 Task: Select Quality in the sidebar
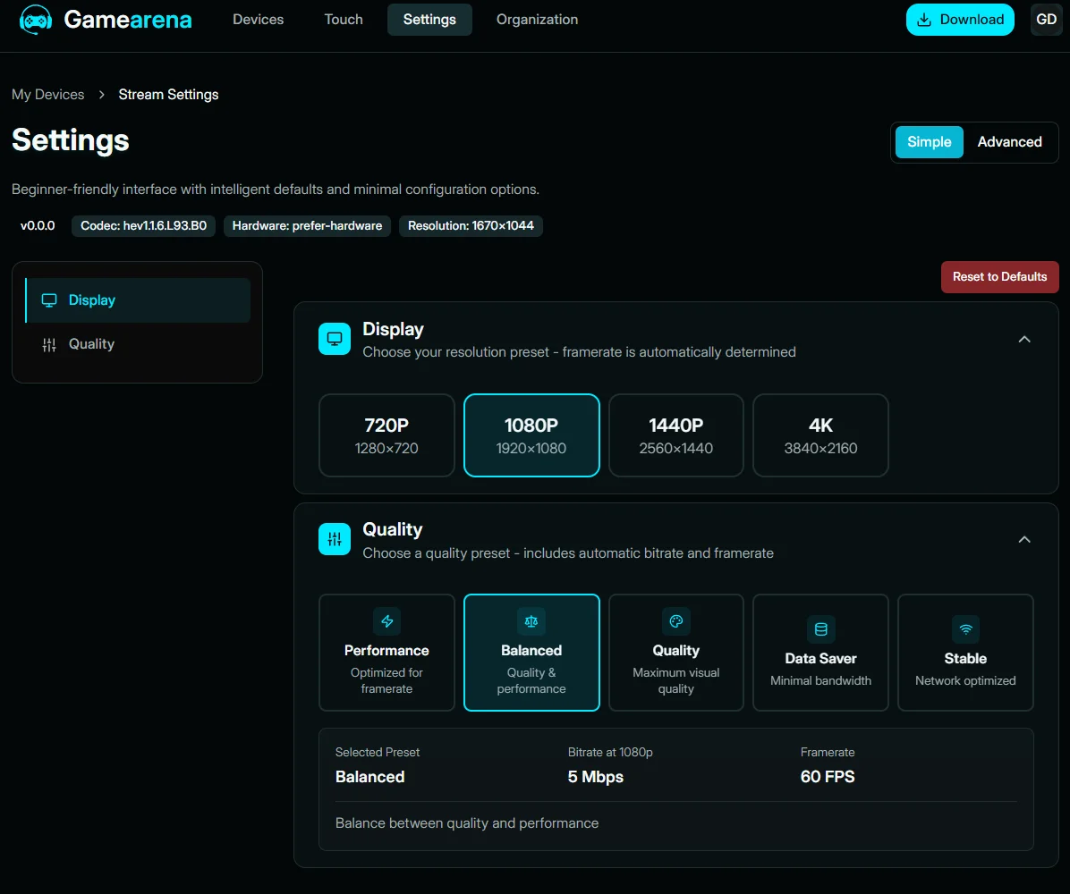click(138, 344)
